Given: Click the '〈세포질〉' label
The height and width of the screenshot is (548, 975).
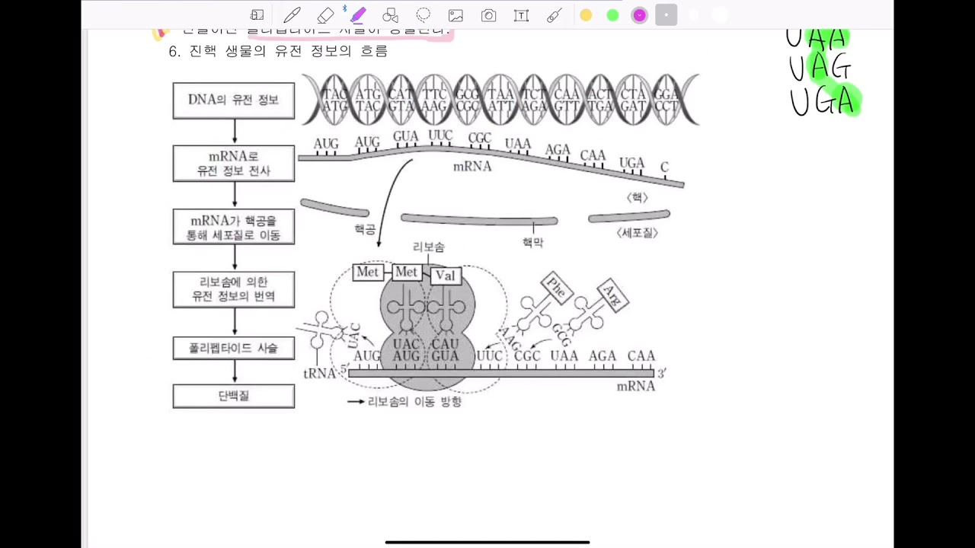Looking at the screenshot, I should [x=637, y=233].
